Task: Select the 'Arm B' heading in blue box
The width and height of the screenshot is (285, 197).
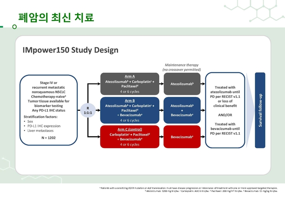Action: (x=130, y=101)
